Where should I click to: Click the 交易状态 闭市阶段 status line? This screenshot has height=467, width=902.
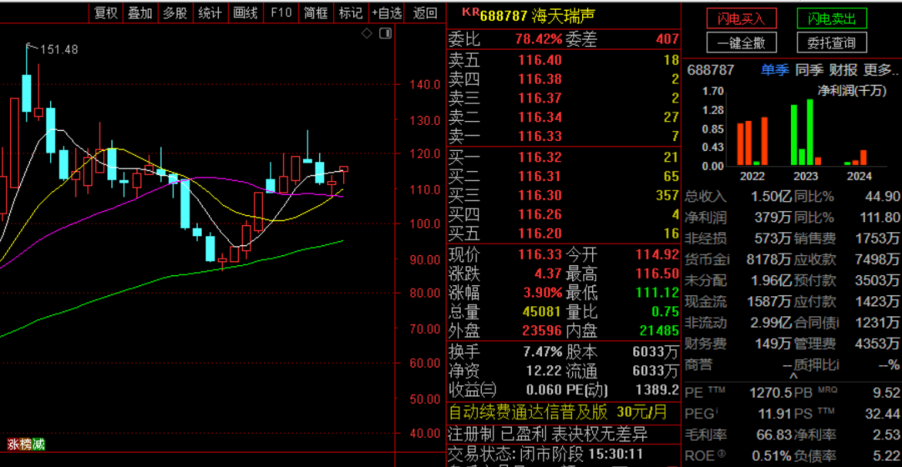pos(545,454)
